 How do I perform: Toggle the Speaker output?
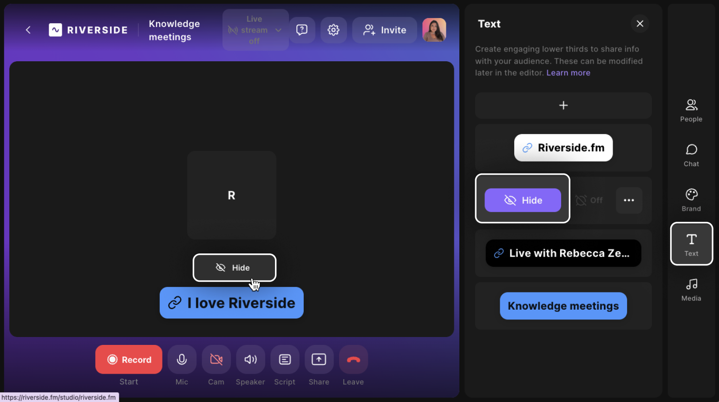coord(250,359)
